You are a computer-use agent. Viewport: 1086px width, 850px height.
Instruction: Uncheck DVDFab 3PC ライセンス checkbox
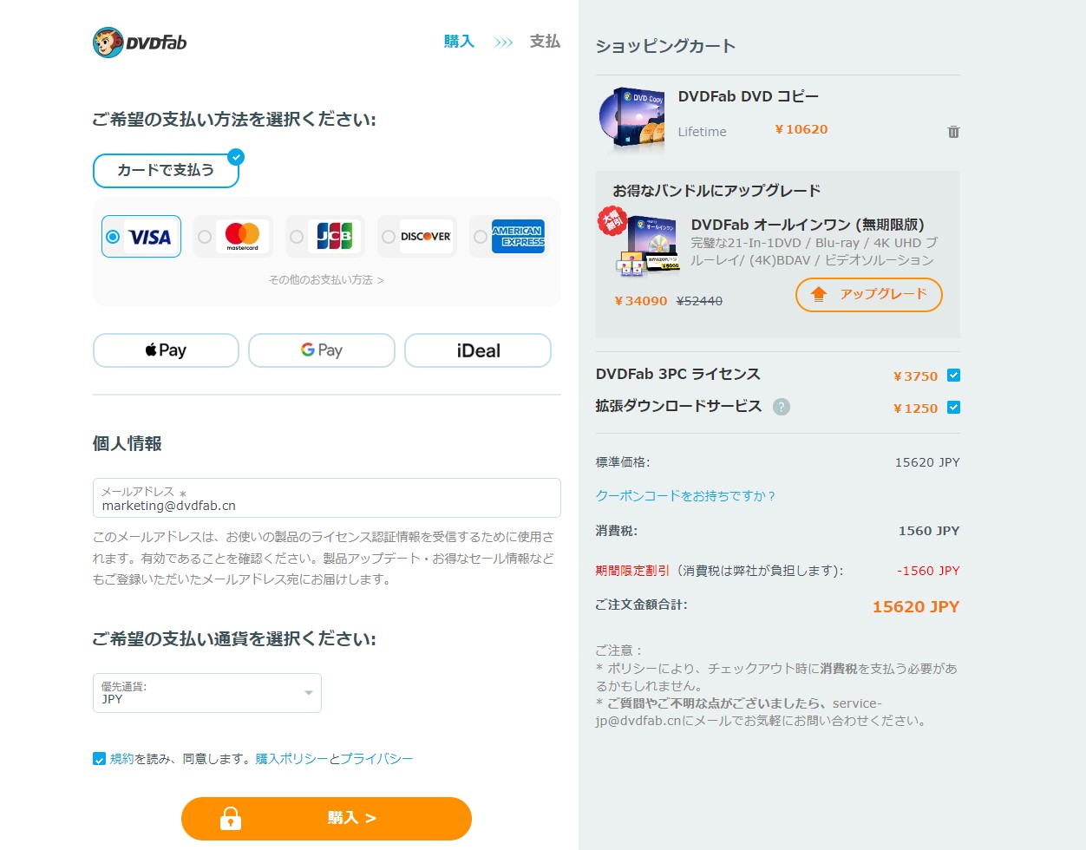click(953, 376)
